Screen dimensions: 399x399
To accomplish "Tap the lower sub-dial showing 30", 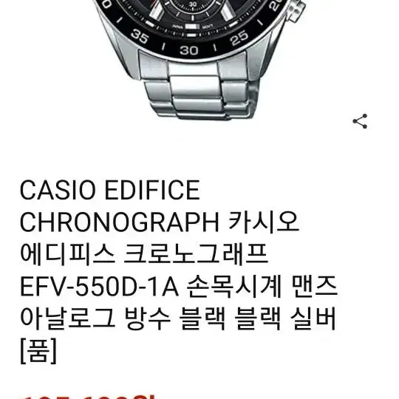I will click(193, 7).
